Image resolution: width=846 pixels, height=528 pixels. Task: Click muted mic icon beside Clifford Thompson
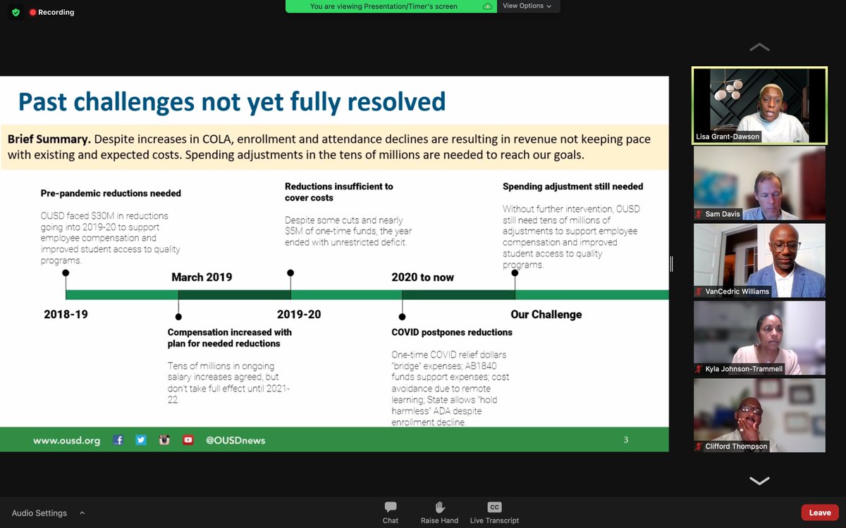[x=699, y=446]
